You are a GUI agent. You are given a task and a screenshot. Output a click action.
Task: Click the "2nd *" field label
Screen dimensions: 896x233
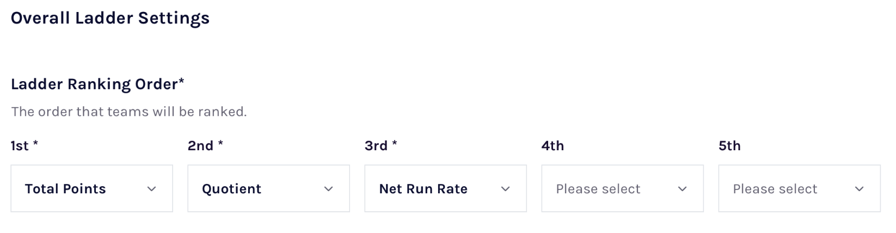[205, 146]
